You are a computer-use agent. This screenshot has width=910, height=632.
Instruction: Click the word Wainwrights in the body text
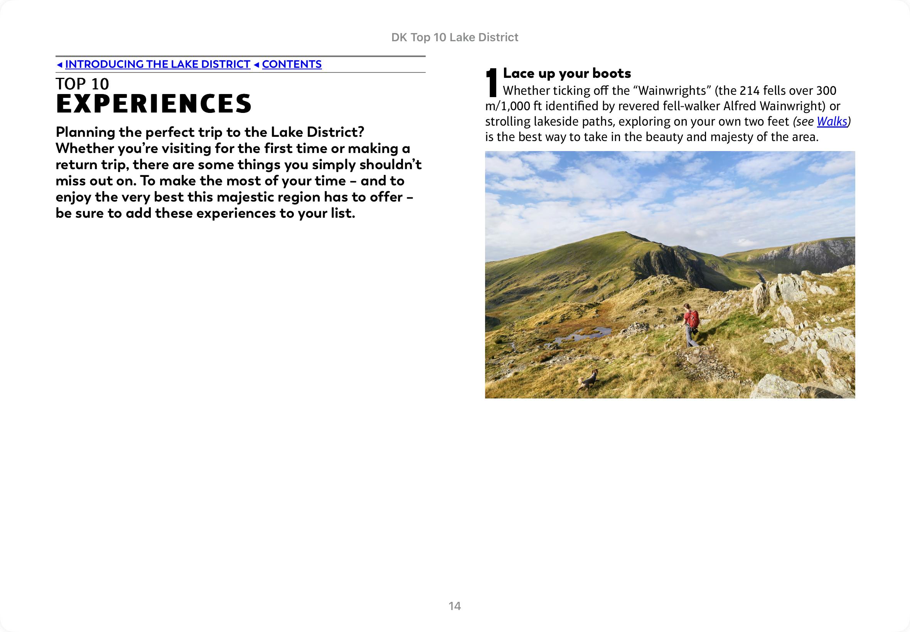coord(672,91)
